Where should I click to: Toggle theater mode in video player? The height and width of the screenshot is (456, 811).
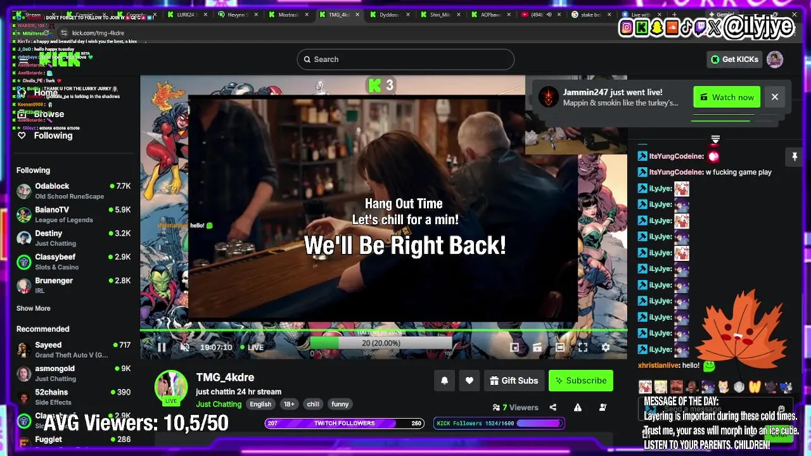coord(560,347)
